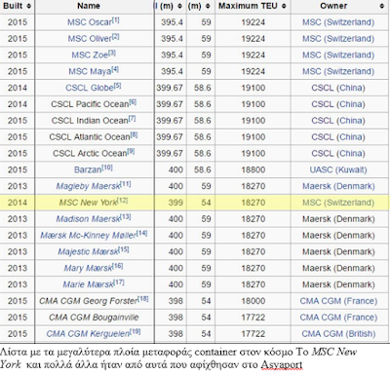Image resolution: width=390 pixels, height=375 pixels.
Task: Open MSC Zoe ship link
Action: (x=90, y=55)
